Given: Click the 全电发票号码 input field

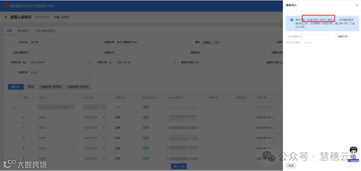Looking at the screenshot, I should click(x=60, y=52).
